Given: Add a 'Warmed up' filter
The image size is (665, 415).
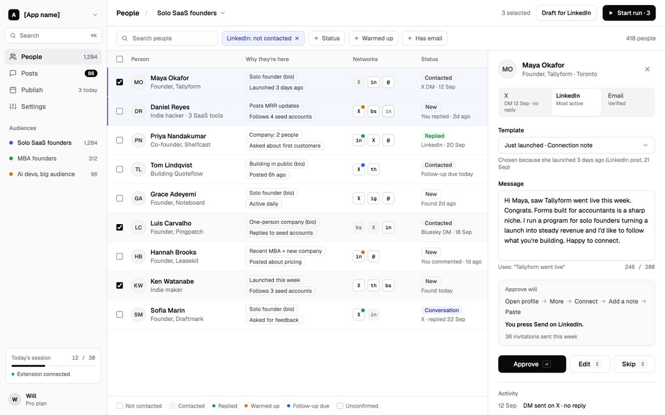Looking at the screenshot, I should tap(374, 38).
